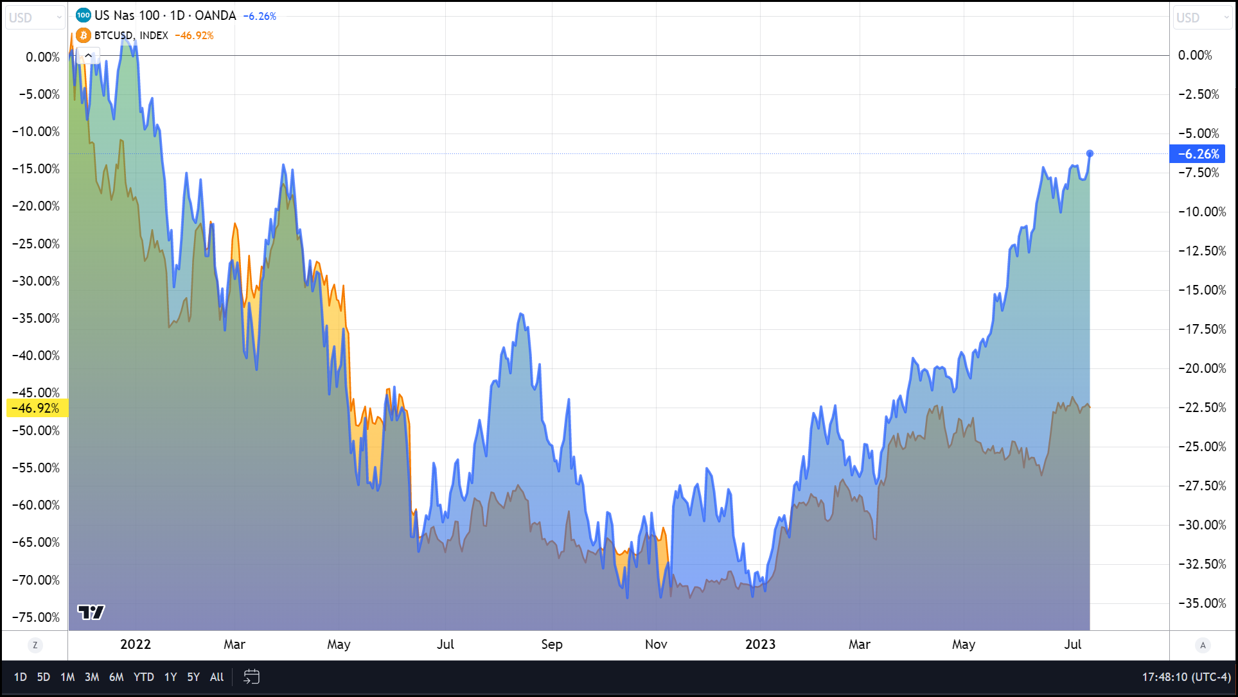The image size is (1238, 697).
Task: Click the 17:48:10 (UTC-4) clock
Action: point(1186,677)
